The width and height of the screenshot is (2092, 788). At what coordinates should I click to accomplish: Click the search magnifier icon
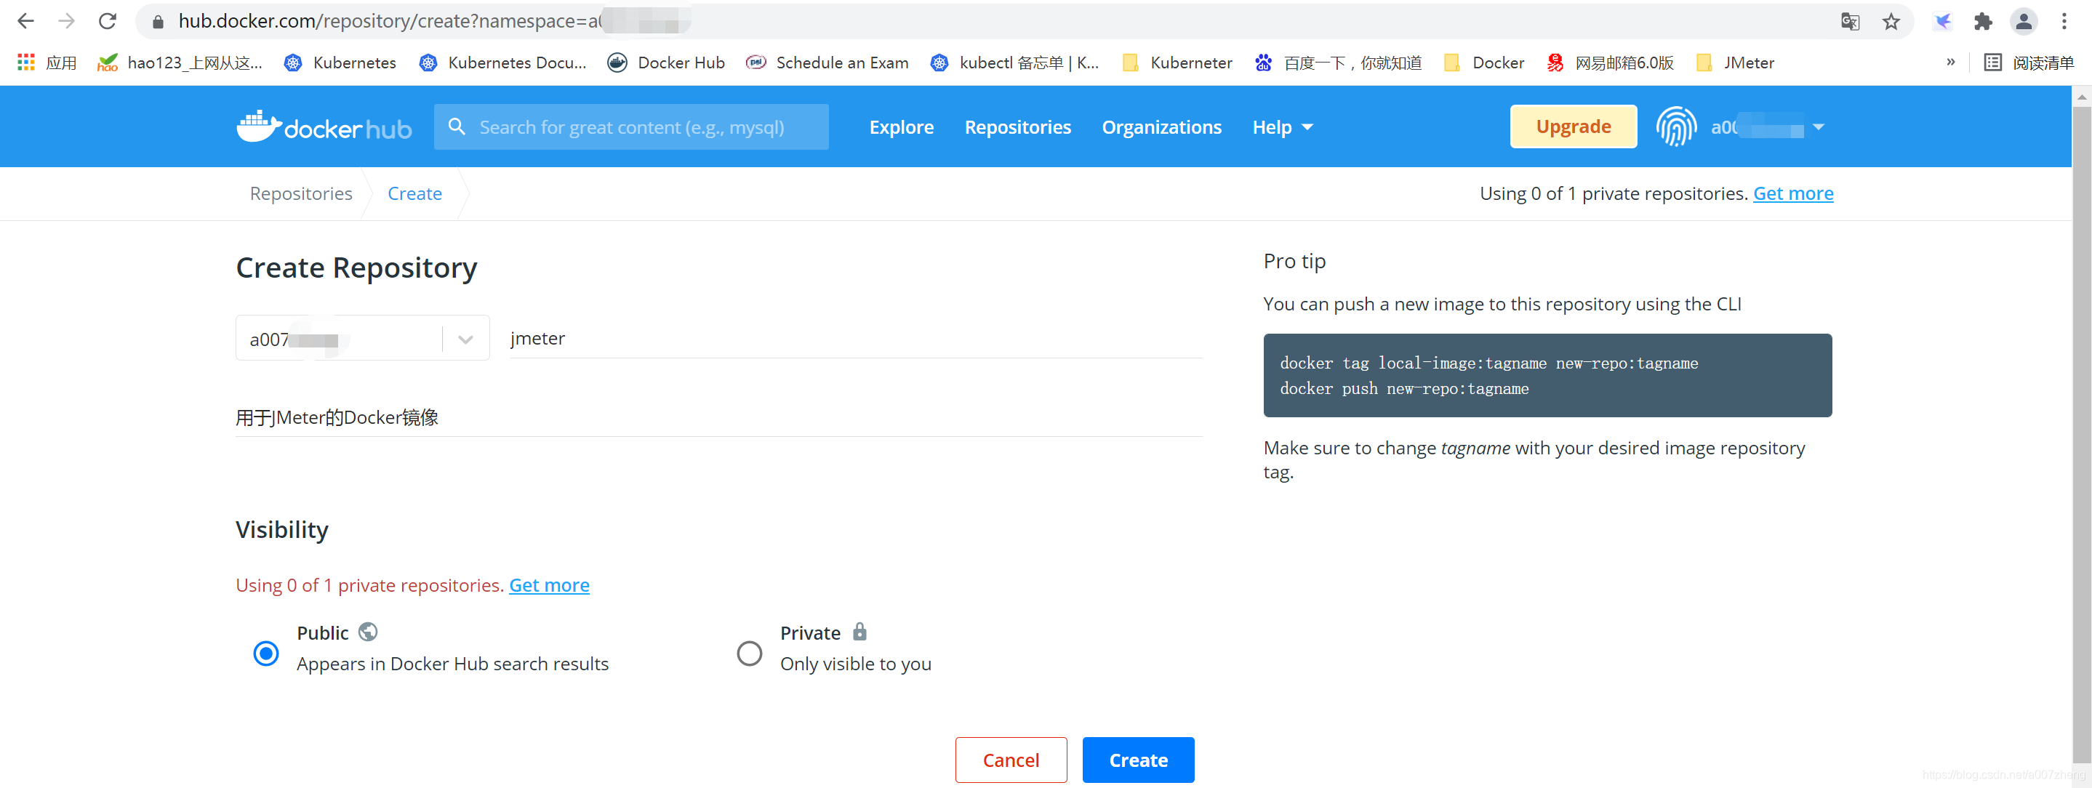pos(457,126)
